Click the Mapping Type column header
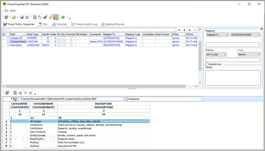Screen dimensions: 265x151 click(x=133, y=34)
